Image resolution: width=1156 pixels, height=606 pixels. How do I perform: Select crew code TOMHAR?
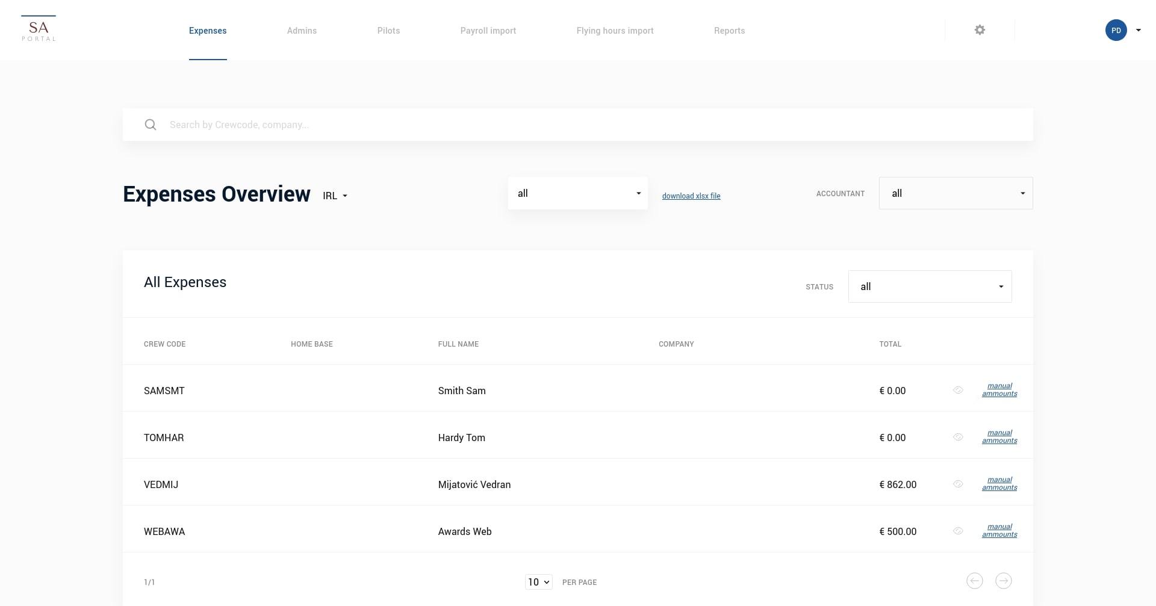point(164,437)
